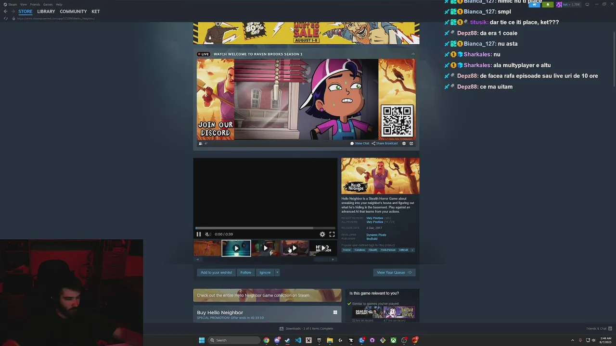Select the highlighted blue trailer thumbnail
This screenshot has height=346, width=616.
[x=236, y=248]
